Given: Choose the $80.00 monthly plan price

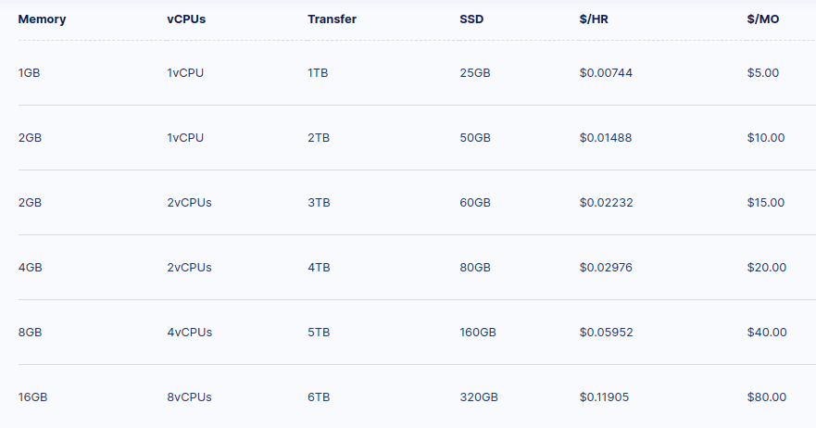Looking at the screenshot, I should pos(767,397).
